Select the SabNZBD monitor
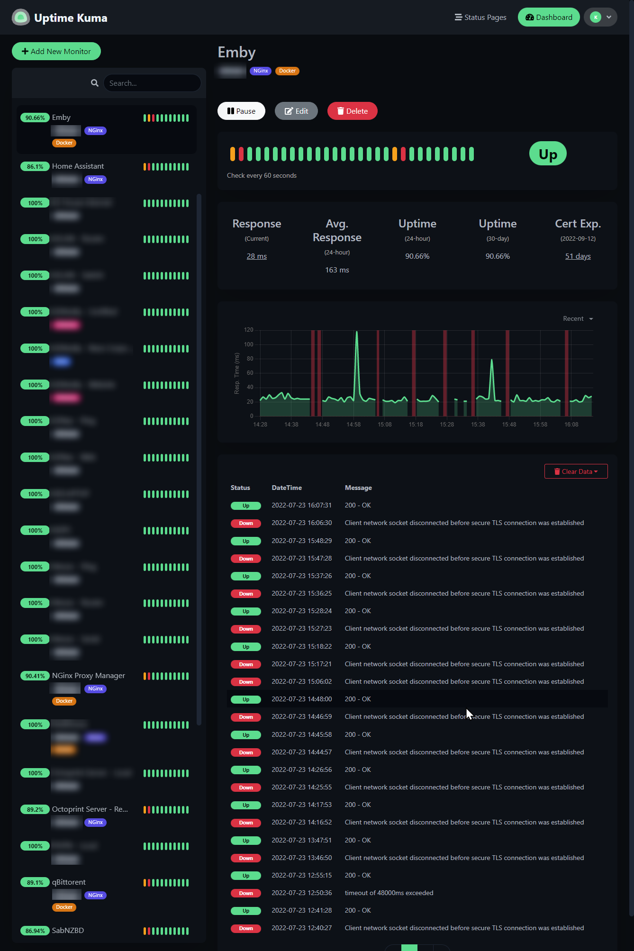The height and width of the screenshot is (951, 634). tap(107, 931)
